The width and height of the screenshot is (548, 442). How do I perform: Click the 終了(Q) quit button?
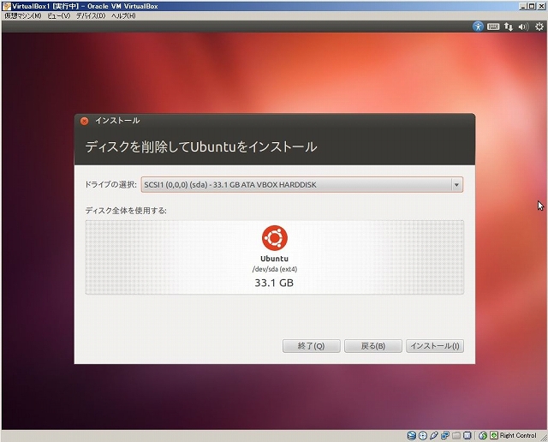pyautogui.click(x=311, y=346)
